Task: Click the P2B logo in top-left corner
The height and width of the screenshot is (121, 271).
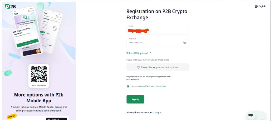Action: [x=10, y=6]
